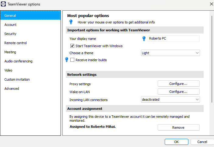Click the Important options for working header

point(135,30)
